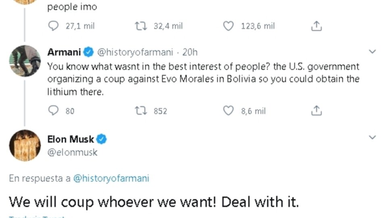
Task: Reply to Armani's tweet showing 80 replies
Action: (x=53, y=111)
